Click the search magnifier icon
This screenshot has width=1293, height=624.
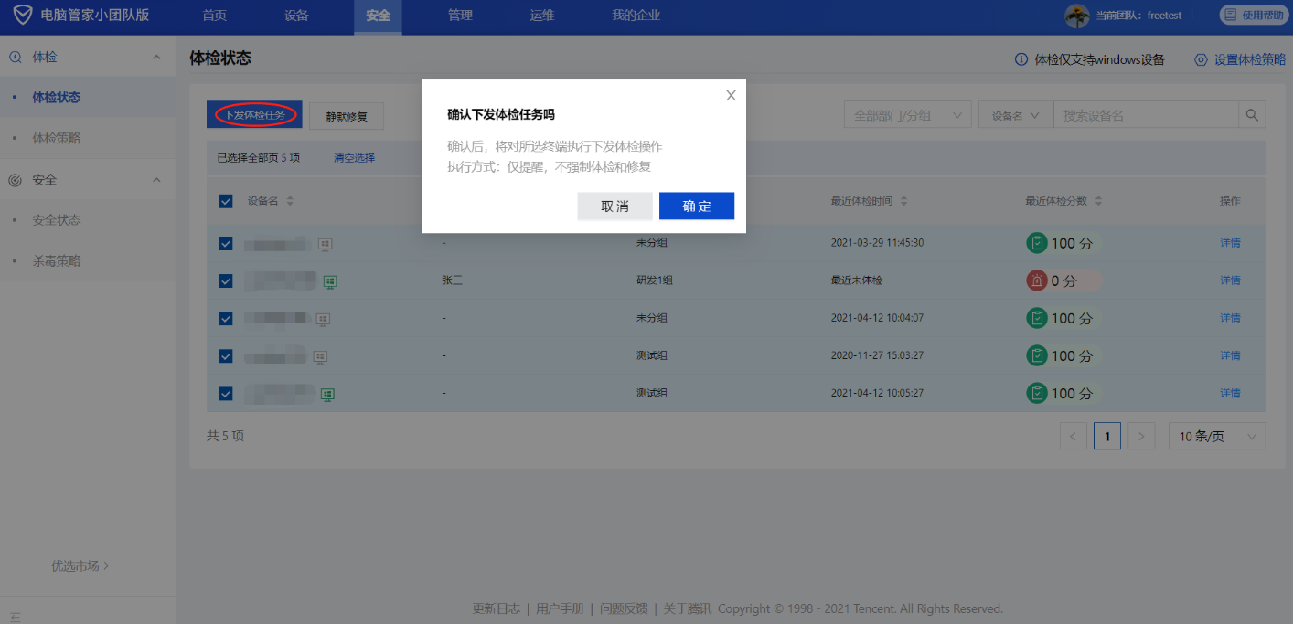(1252, 115)
